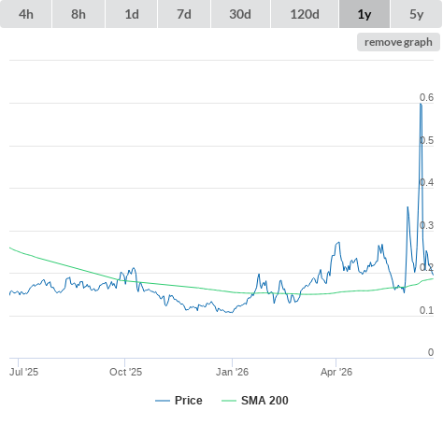Viewport: 443px width, 425px height.
Task: Select the 4h time range tab
Action: pyautogui.click(x=26, y=14)
